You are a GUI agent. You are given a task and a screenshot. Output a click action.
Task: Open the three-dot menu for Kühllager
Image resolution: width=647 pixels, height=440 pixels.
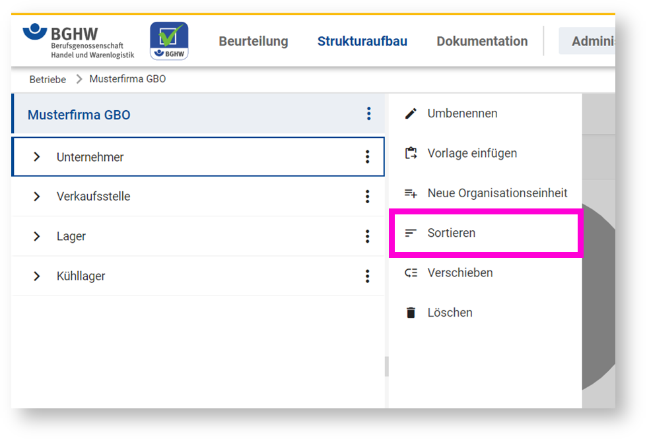(x=367, y=276)
